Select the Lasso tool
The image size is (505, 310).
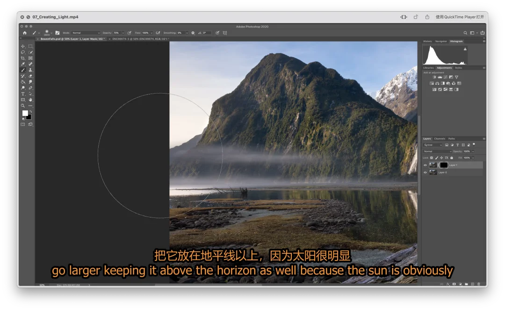pos(23,52)
